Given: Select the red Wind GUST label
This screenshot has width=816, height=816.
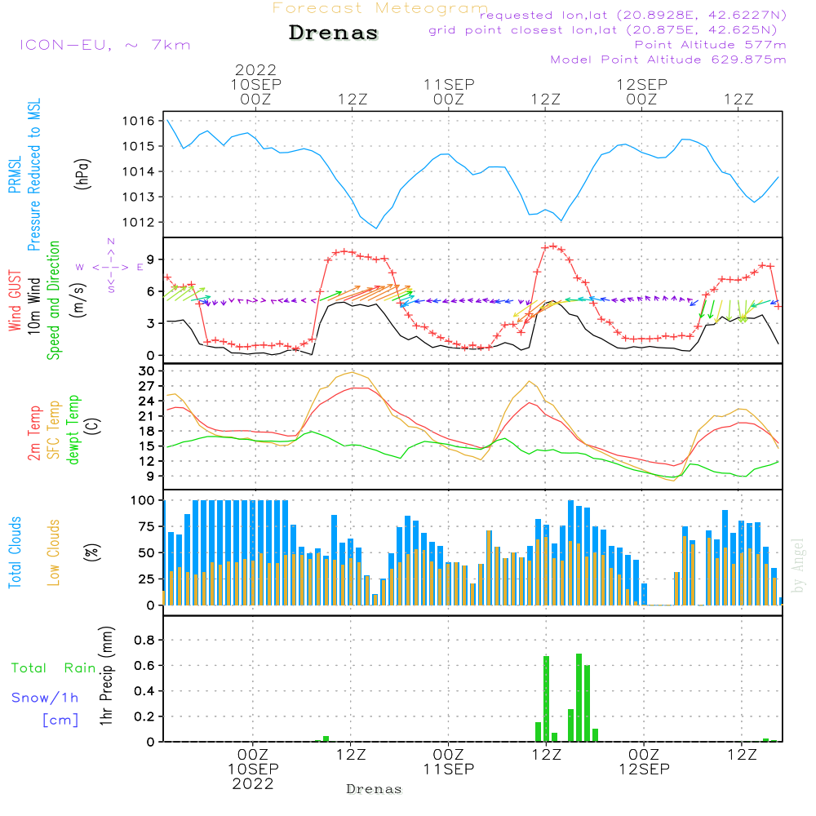Looking at the screenshot, I should tap(15, 302).
